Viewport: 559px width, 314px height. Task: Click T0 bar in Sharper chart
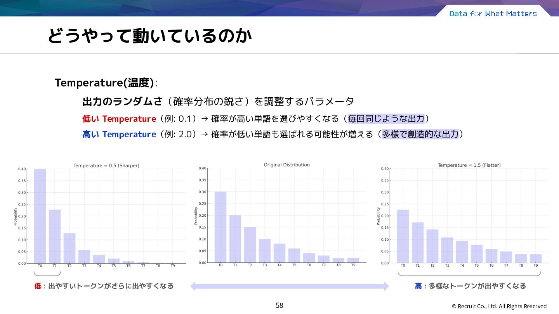pyautogui.click(x=40, y=216)
